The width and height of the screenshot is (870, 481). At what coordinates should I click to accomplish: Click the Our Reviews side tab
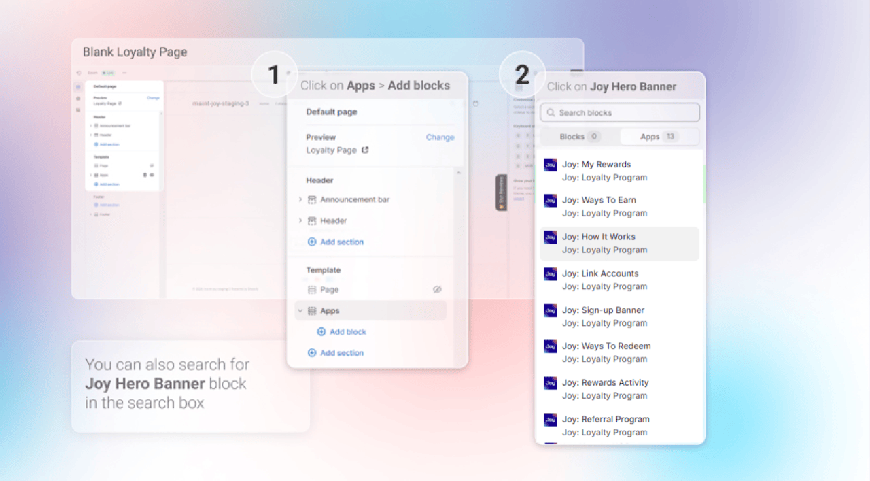(502, 193)
